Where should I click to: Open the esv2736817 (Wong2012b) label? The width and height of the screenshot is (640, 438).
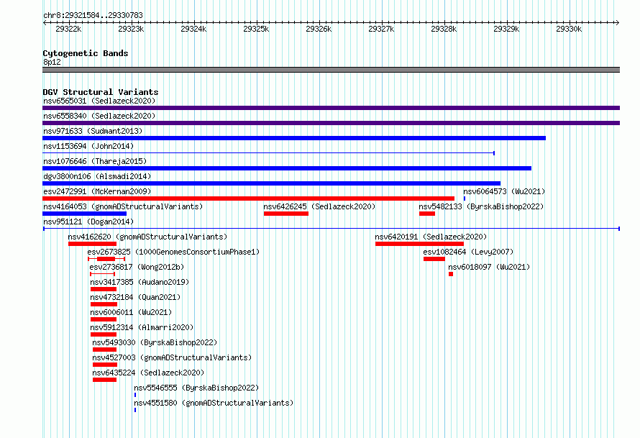pos(137,267)
